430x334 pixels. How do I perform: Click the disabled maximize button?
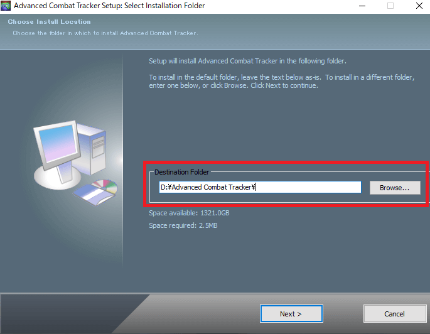point(390,6)
